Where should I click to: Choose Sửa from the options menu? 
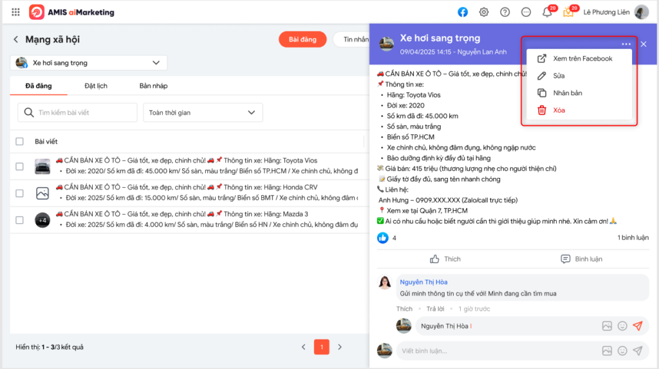click(579, 76)
